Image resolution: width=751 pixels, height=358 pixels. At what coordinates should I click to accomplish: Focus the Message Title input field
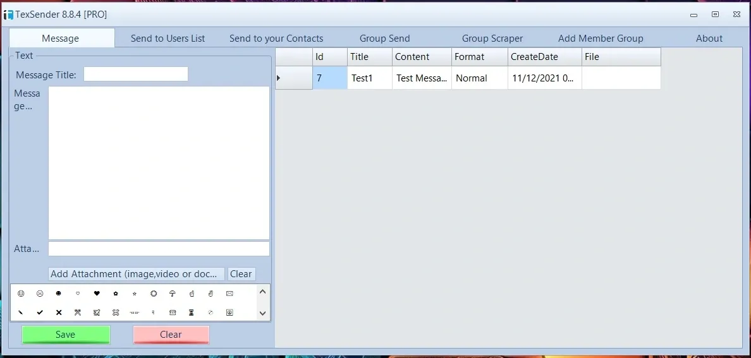coord(135,74)
